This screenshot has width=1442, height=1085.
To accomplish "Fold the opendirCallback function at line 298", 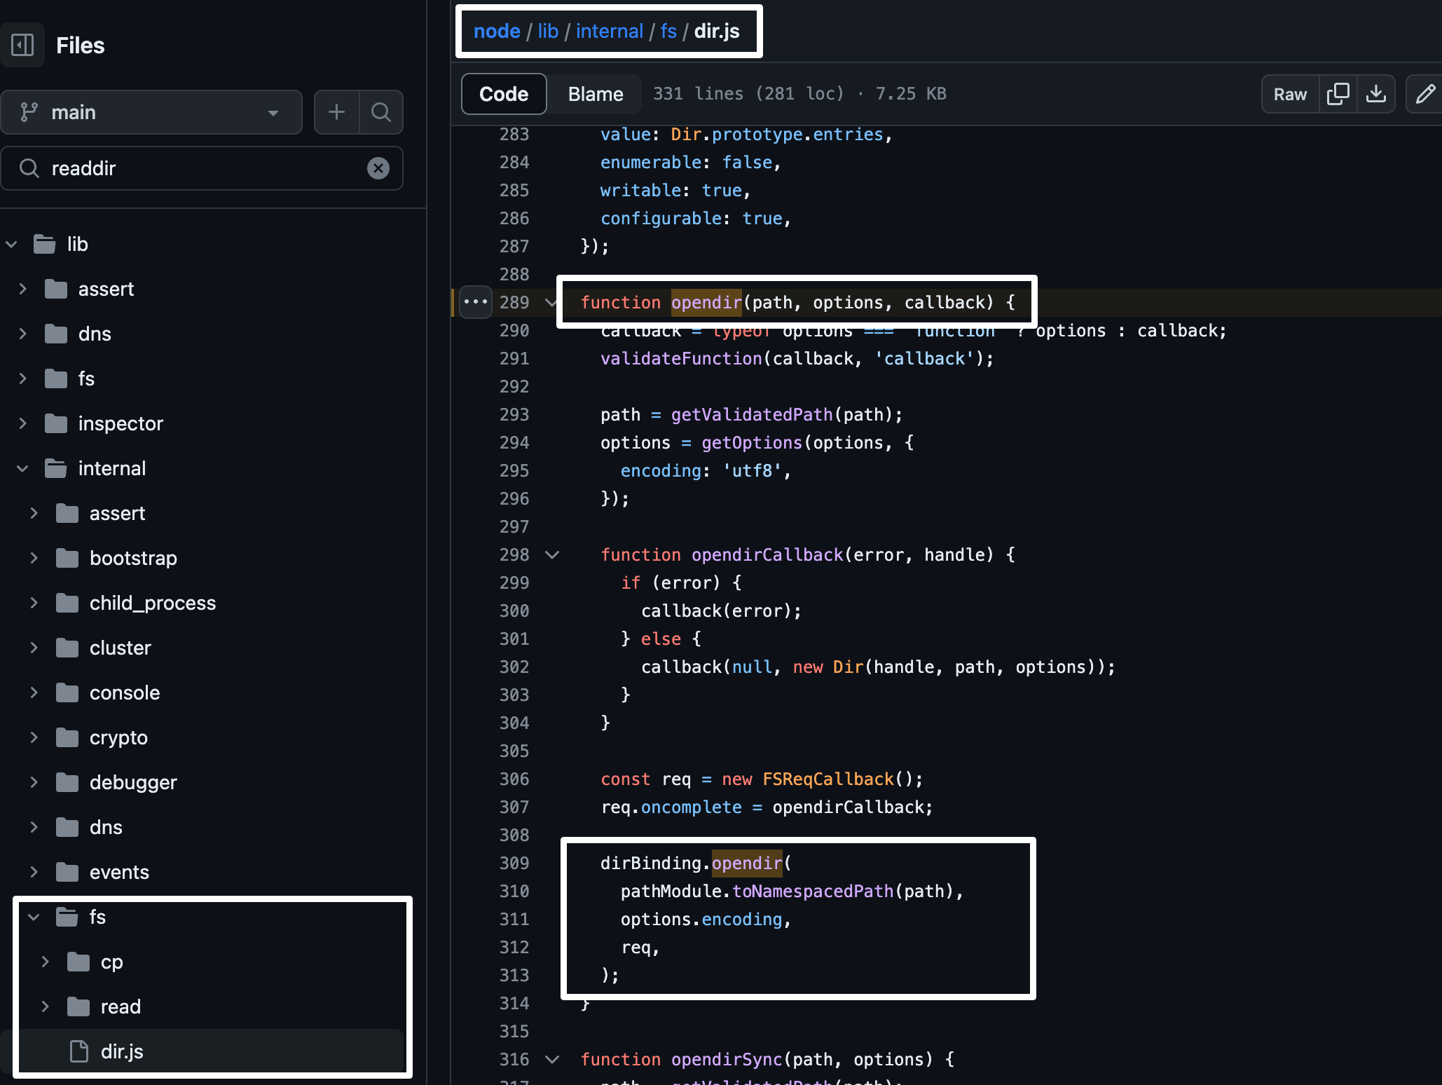I will [x=552, y=555].
